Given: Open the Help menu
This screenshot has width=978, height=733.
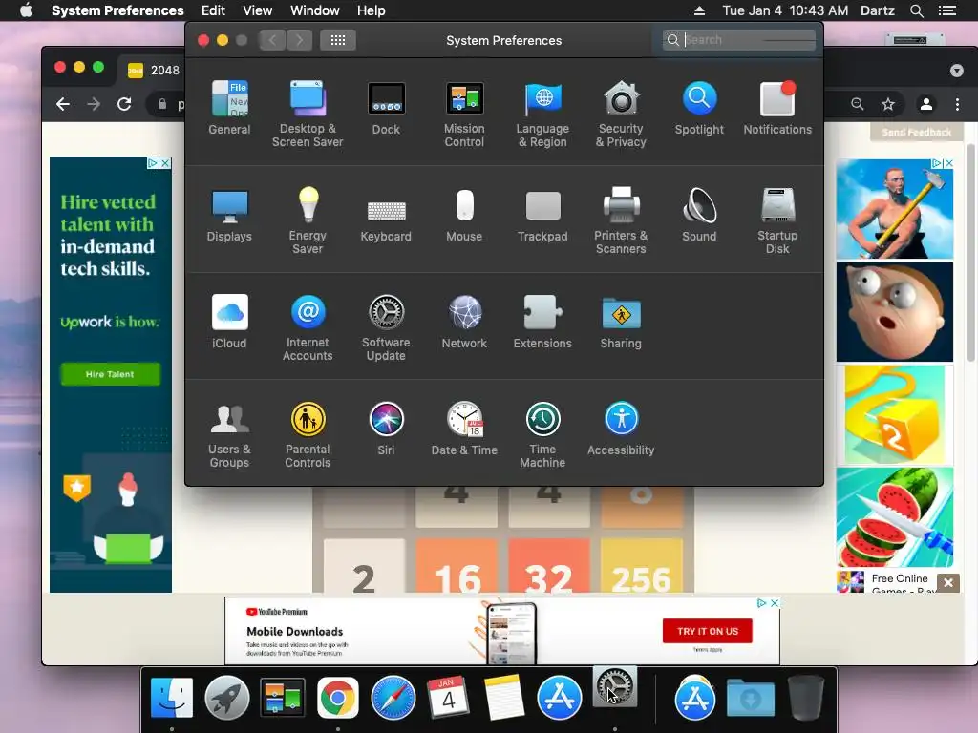Looking at the screenshot, I should pos(372,10).
